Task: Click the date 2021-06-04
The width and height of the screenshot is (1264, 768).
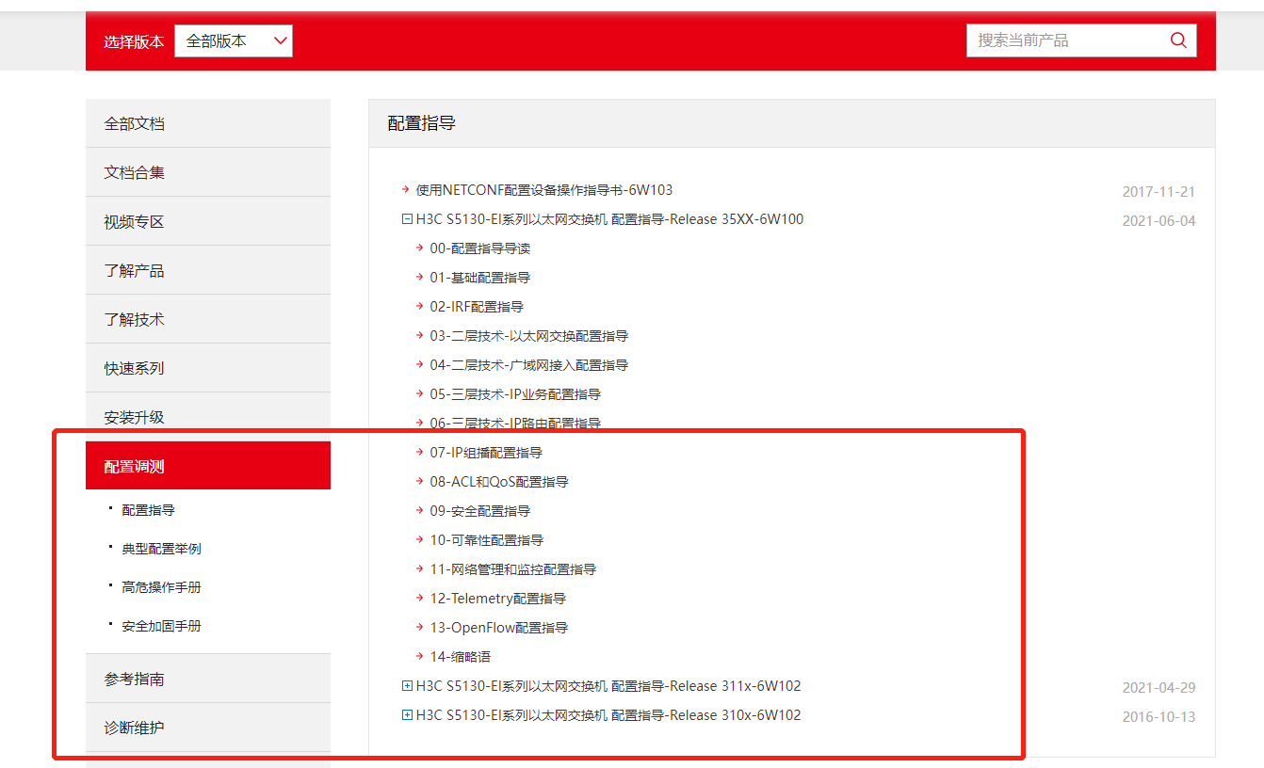Action: pyautogui.click(x=1159, y=221)
